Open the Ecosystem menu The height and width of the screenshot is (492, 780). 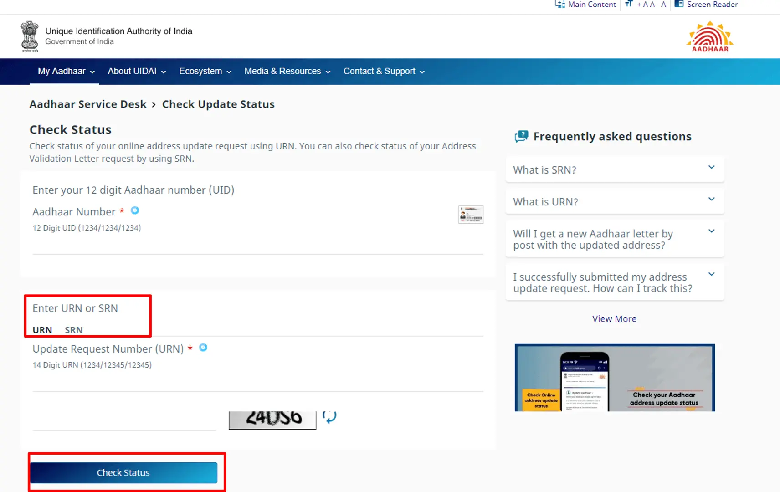[205, 71]
